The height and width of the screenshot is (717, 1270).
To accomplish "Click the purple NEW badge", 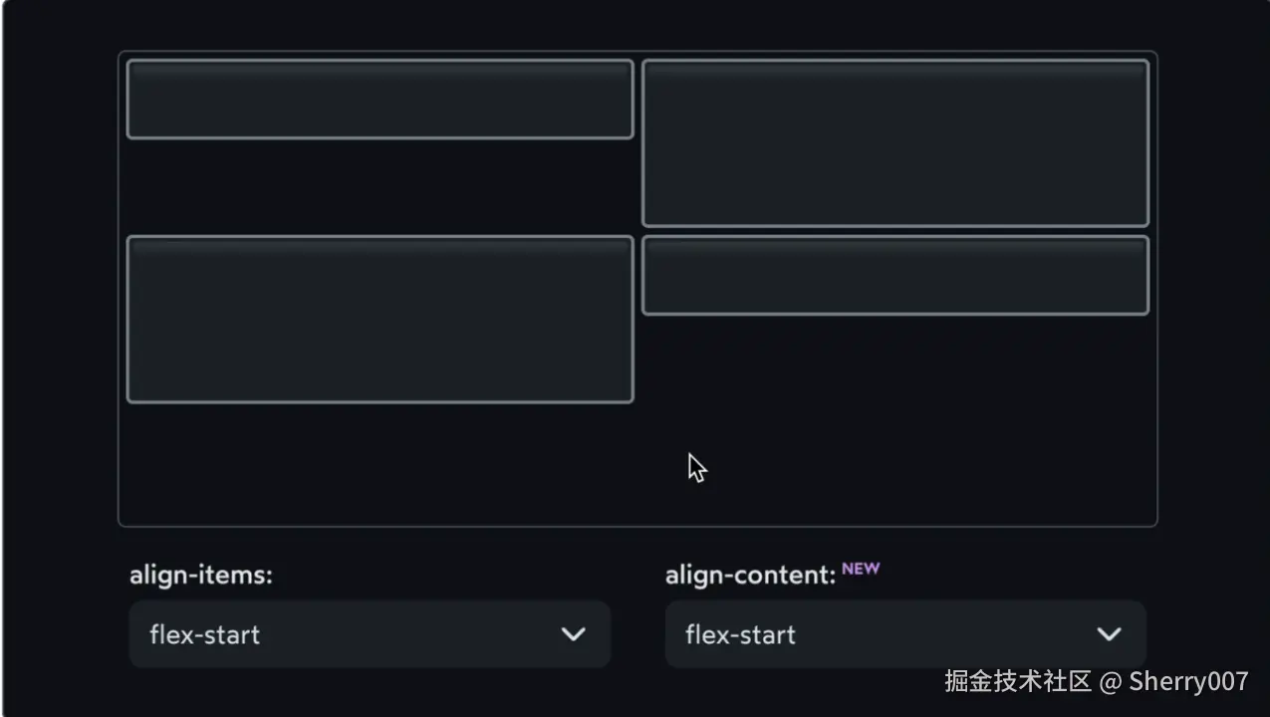I will tap(861, 569).
